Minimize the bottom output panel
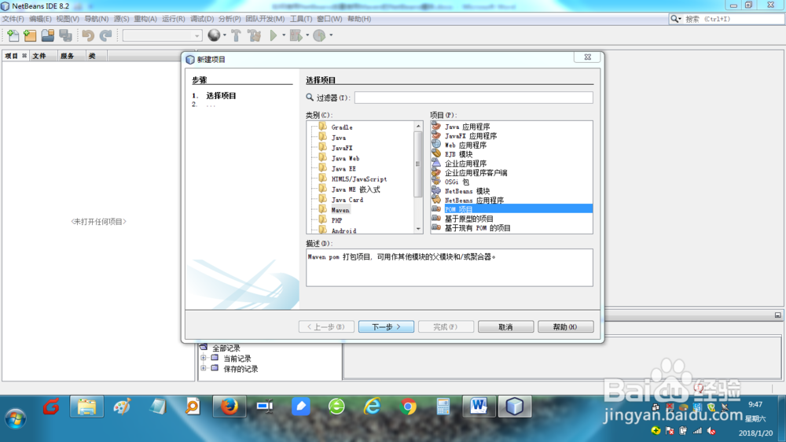This screenshot has width=786, height=442. (777, 315)
